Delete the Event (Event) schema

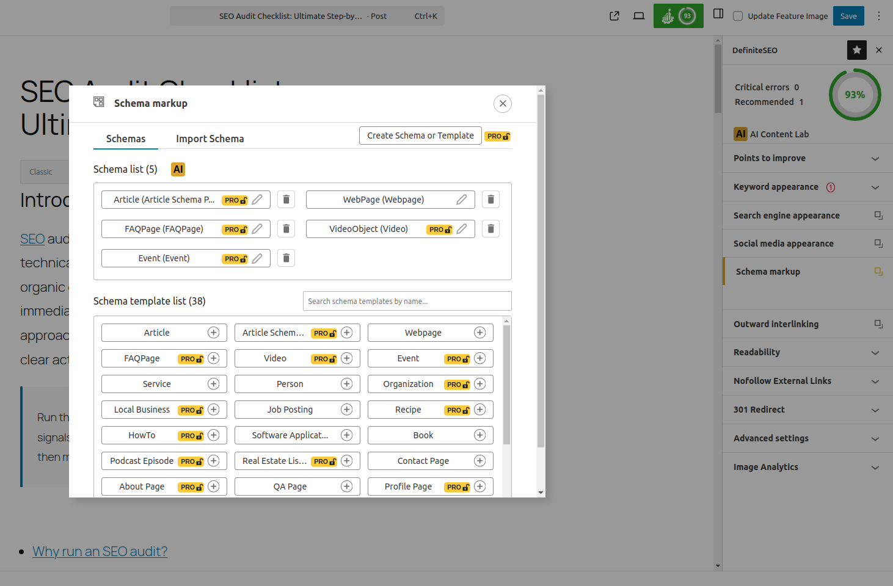pos(286,258)
